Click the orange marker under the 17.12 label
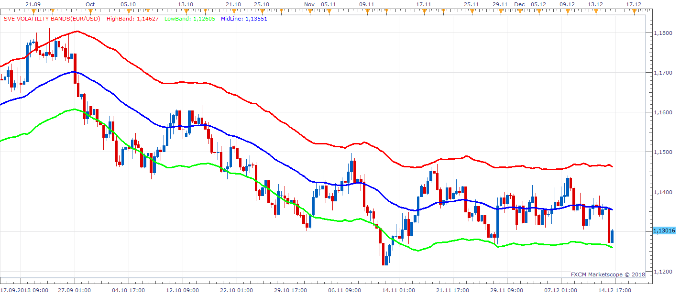680x296 pixels. click(634, 11)
